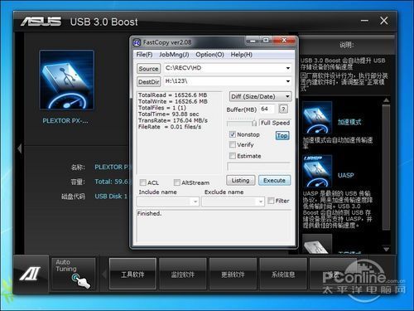Expand the Source path dropdown
This screenshot has width=414, height=311.
[288, 68]
